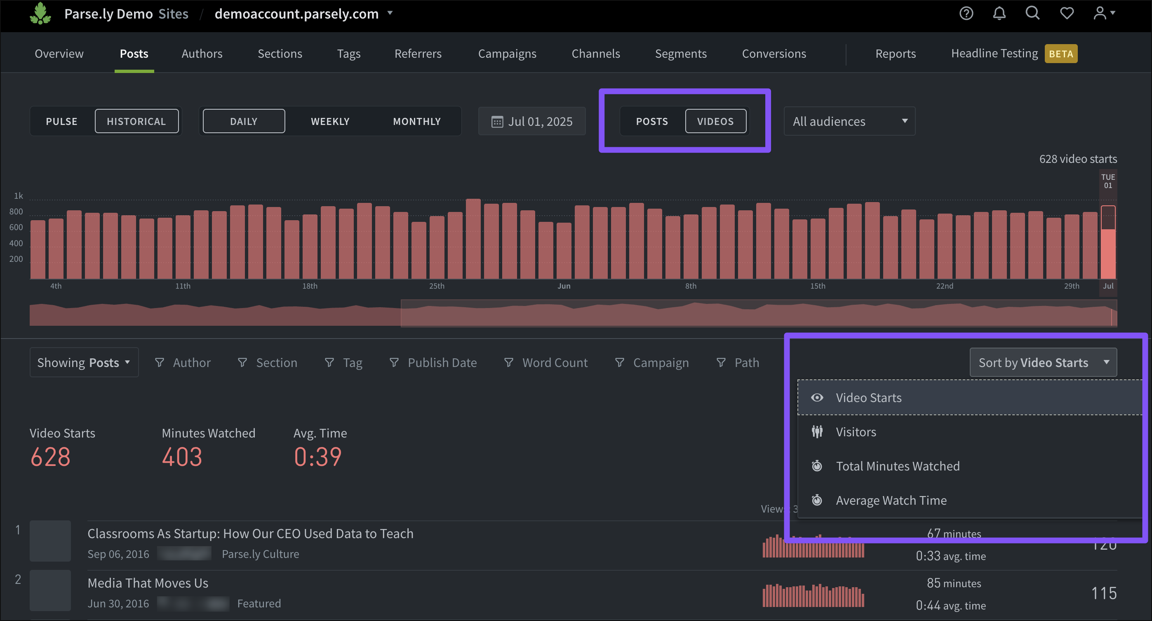Screen dimensions: 1152x621
Task: Open the Campaigns tab
Action: tap(507, 54)
